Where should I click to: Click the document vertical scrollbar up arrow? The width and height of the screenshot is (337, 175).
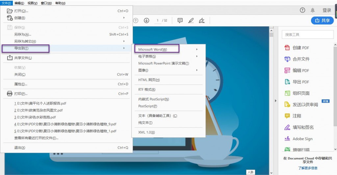coord(271,31)
